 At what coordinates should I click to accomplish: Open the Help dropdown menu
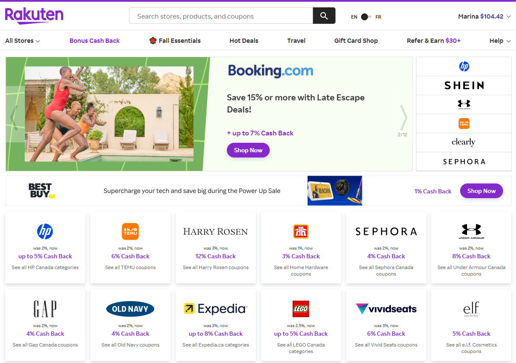point(500,41)
